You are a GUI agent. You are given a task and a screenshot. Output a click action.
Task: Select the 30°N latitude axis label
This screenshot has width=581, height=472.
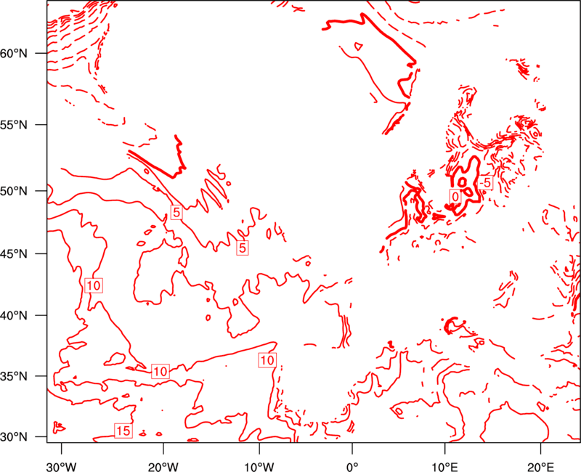click(14, 437)
